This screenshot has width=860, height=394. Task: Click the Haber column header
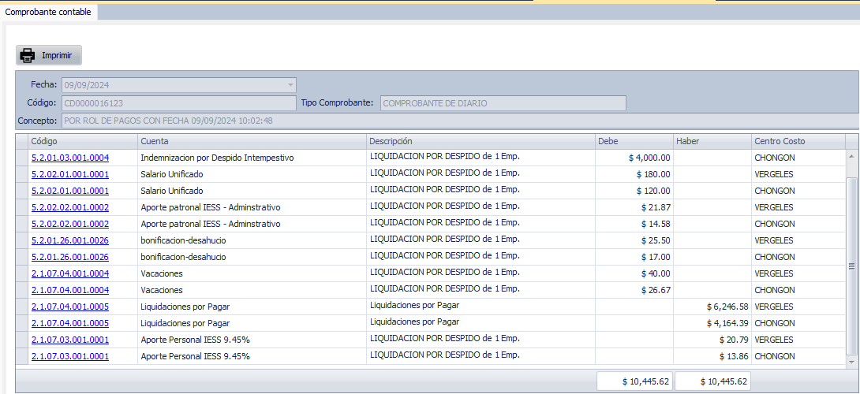712,141
